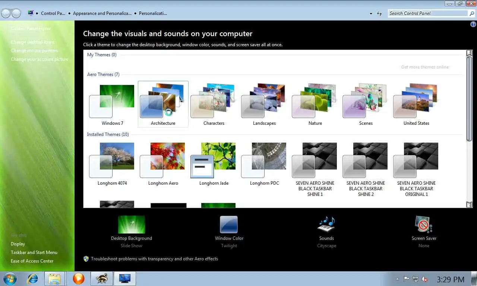477x286 pixels.
Task: Launch Internet Explorer from taskbar
Action: [33, 279]
